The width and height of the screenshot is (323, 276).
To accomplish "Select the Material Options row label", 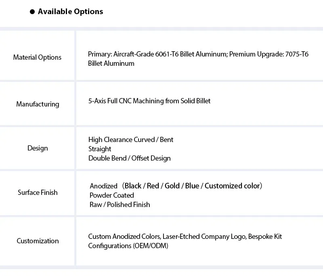I will point(37,57).
